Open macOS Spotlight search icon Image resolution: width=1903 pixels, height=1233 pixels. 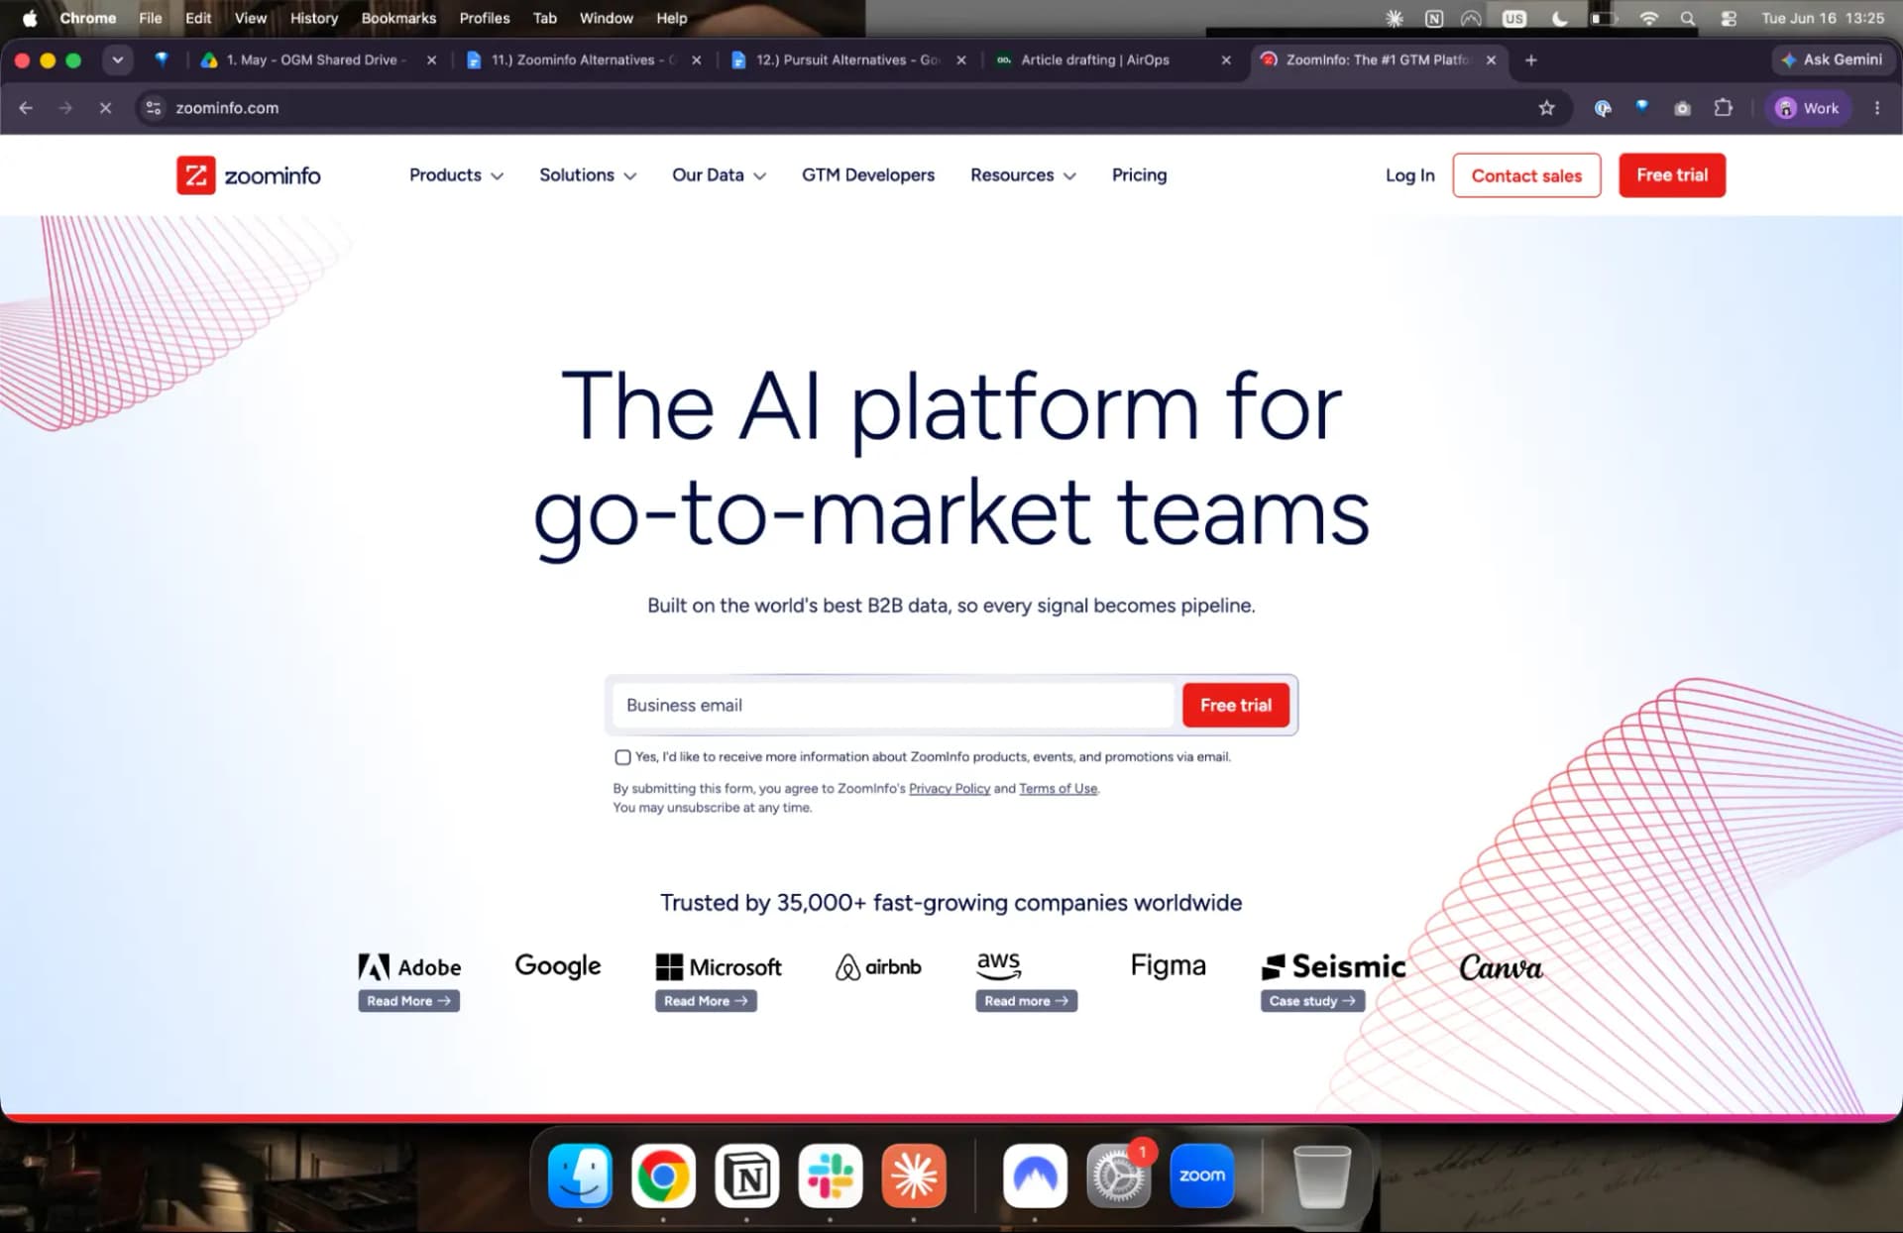click(x=1687, y=18)
